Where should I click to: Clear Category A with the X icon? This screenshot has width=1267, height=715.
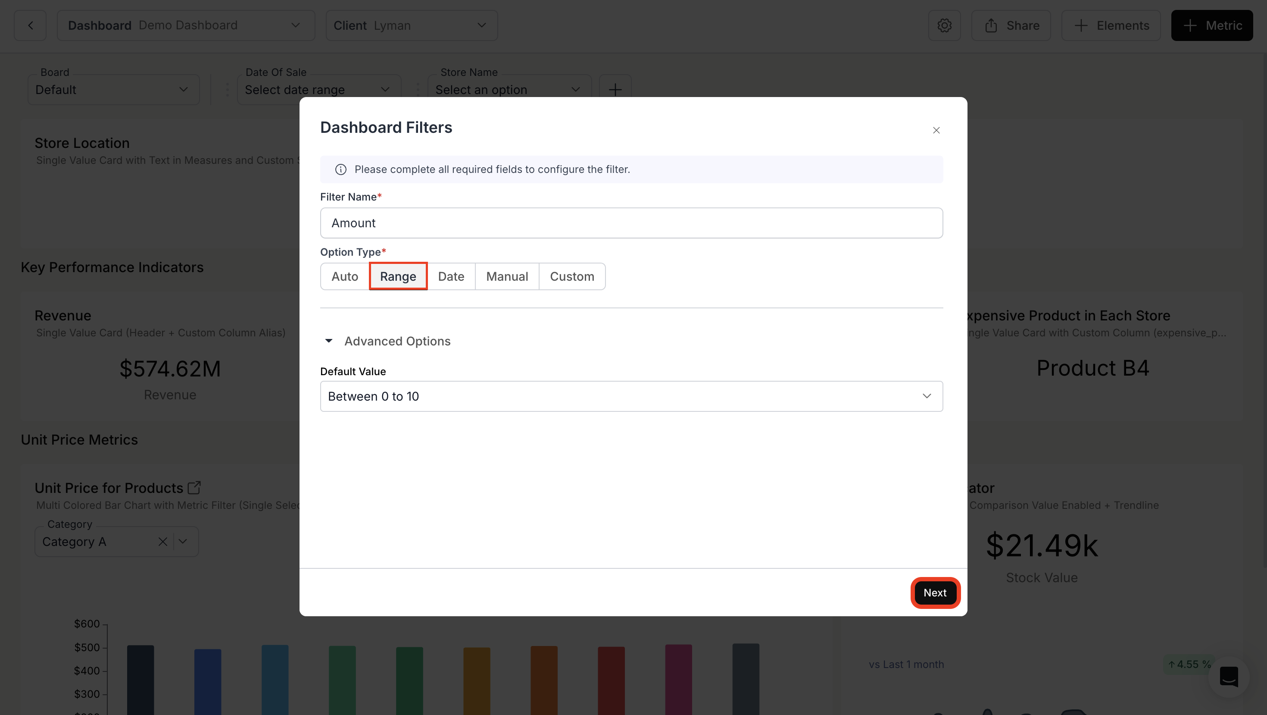(x=162, y=542)
